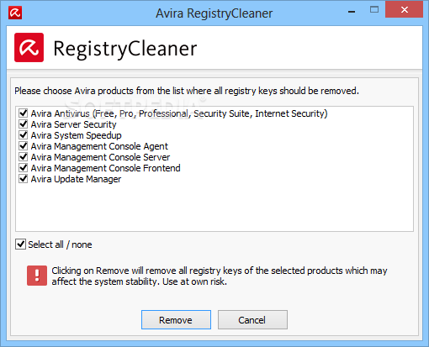Click the Avira logo in title bar
The image size is (429, 347).
coord(15,13)
